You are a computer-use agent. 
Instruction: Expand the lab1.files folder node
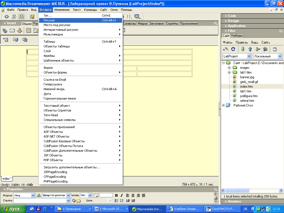[229, 72]
